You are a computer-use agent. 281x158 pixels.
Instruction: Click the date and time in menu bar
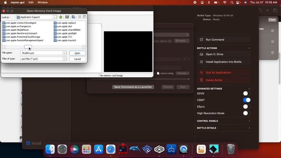tap(263, 3)
